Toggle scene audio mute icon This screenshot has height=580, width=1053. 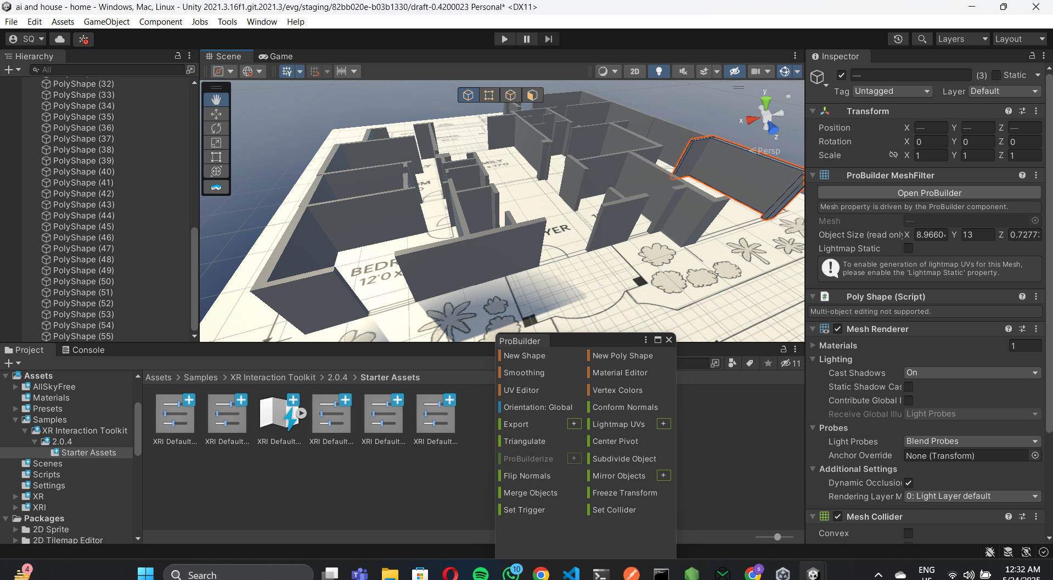click(683, 71)
